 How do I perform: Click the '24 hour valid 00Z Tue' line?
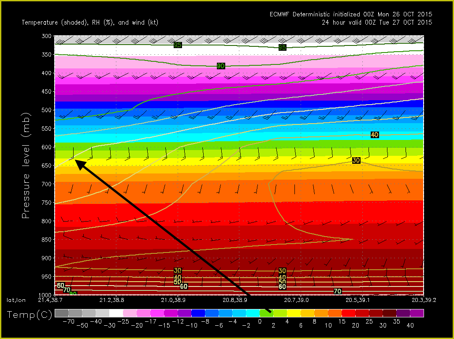(377, 23)
